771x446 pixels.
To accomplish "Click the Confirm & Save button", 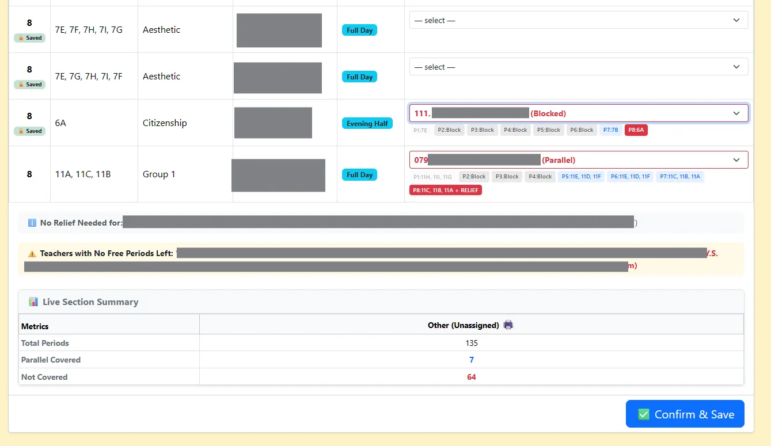I will (685, 414).
